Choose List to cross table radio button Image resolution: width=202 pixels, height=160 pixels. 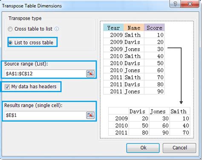coord(10,43)
